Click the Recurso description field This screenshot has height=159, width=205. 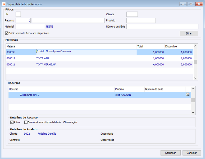coord(68,20)
